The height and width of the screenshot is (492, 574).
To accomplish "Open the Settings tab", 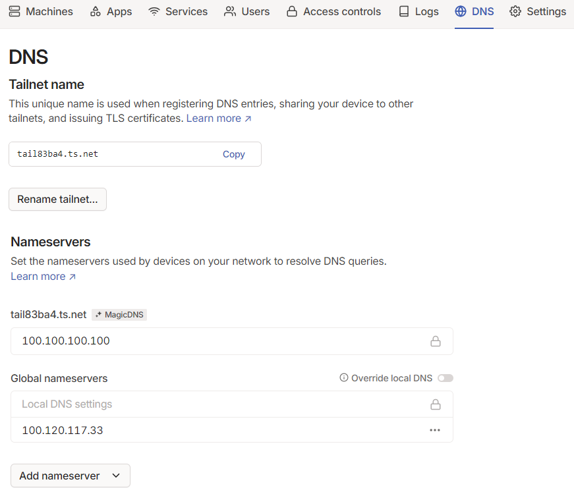I will 537,12.
